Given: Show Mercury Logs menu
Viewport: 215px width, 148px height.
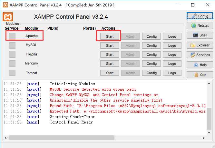Looking at the screenshot, I should (x=172, y=64).
